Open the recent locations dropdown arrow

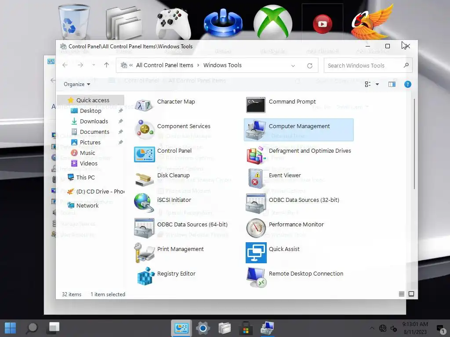[x=94, y=65]
